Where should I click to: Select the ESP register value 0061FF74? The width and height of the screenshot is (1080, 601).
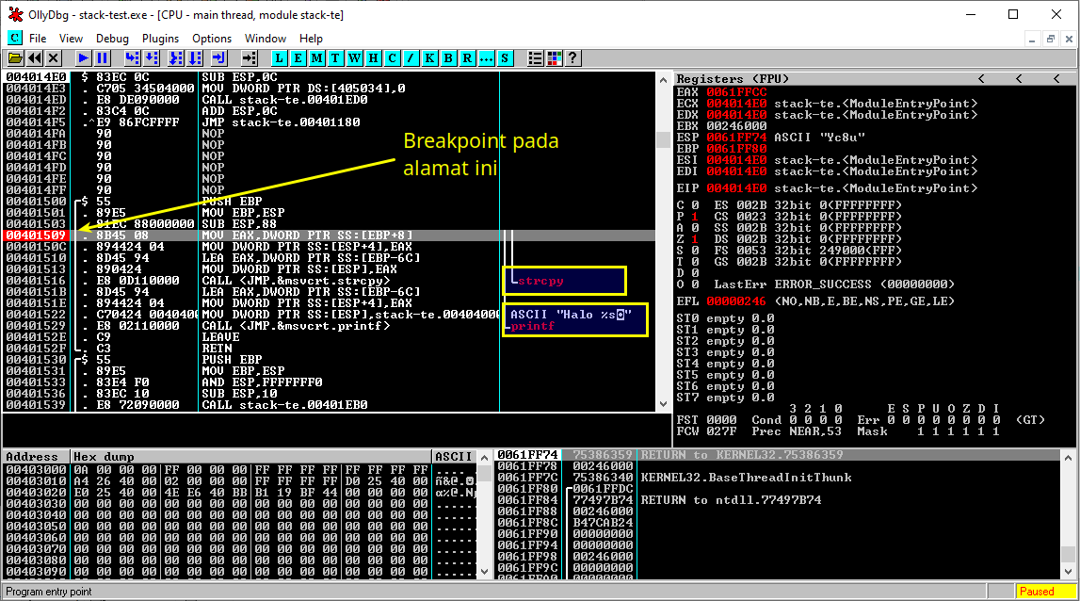click(x=736, y=138)
